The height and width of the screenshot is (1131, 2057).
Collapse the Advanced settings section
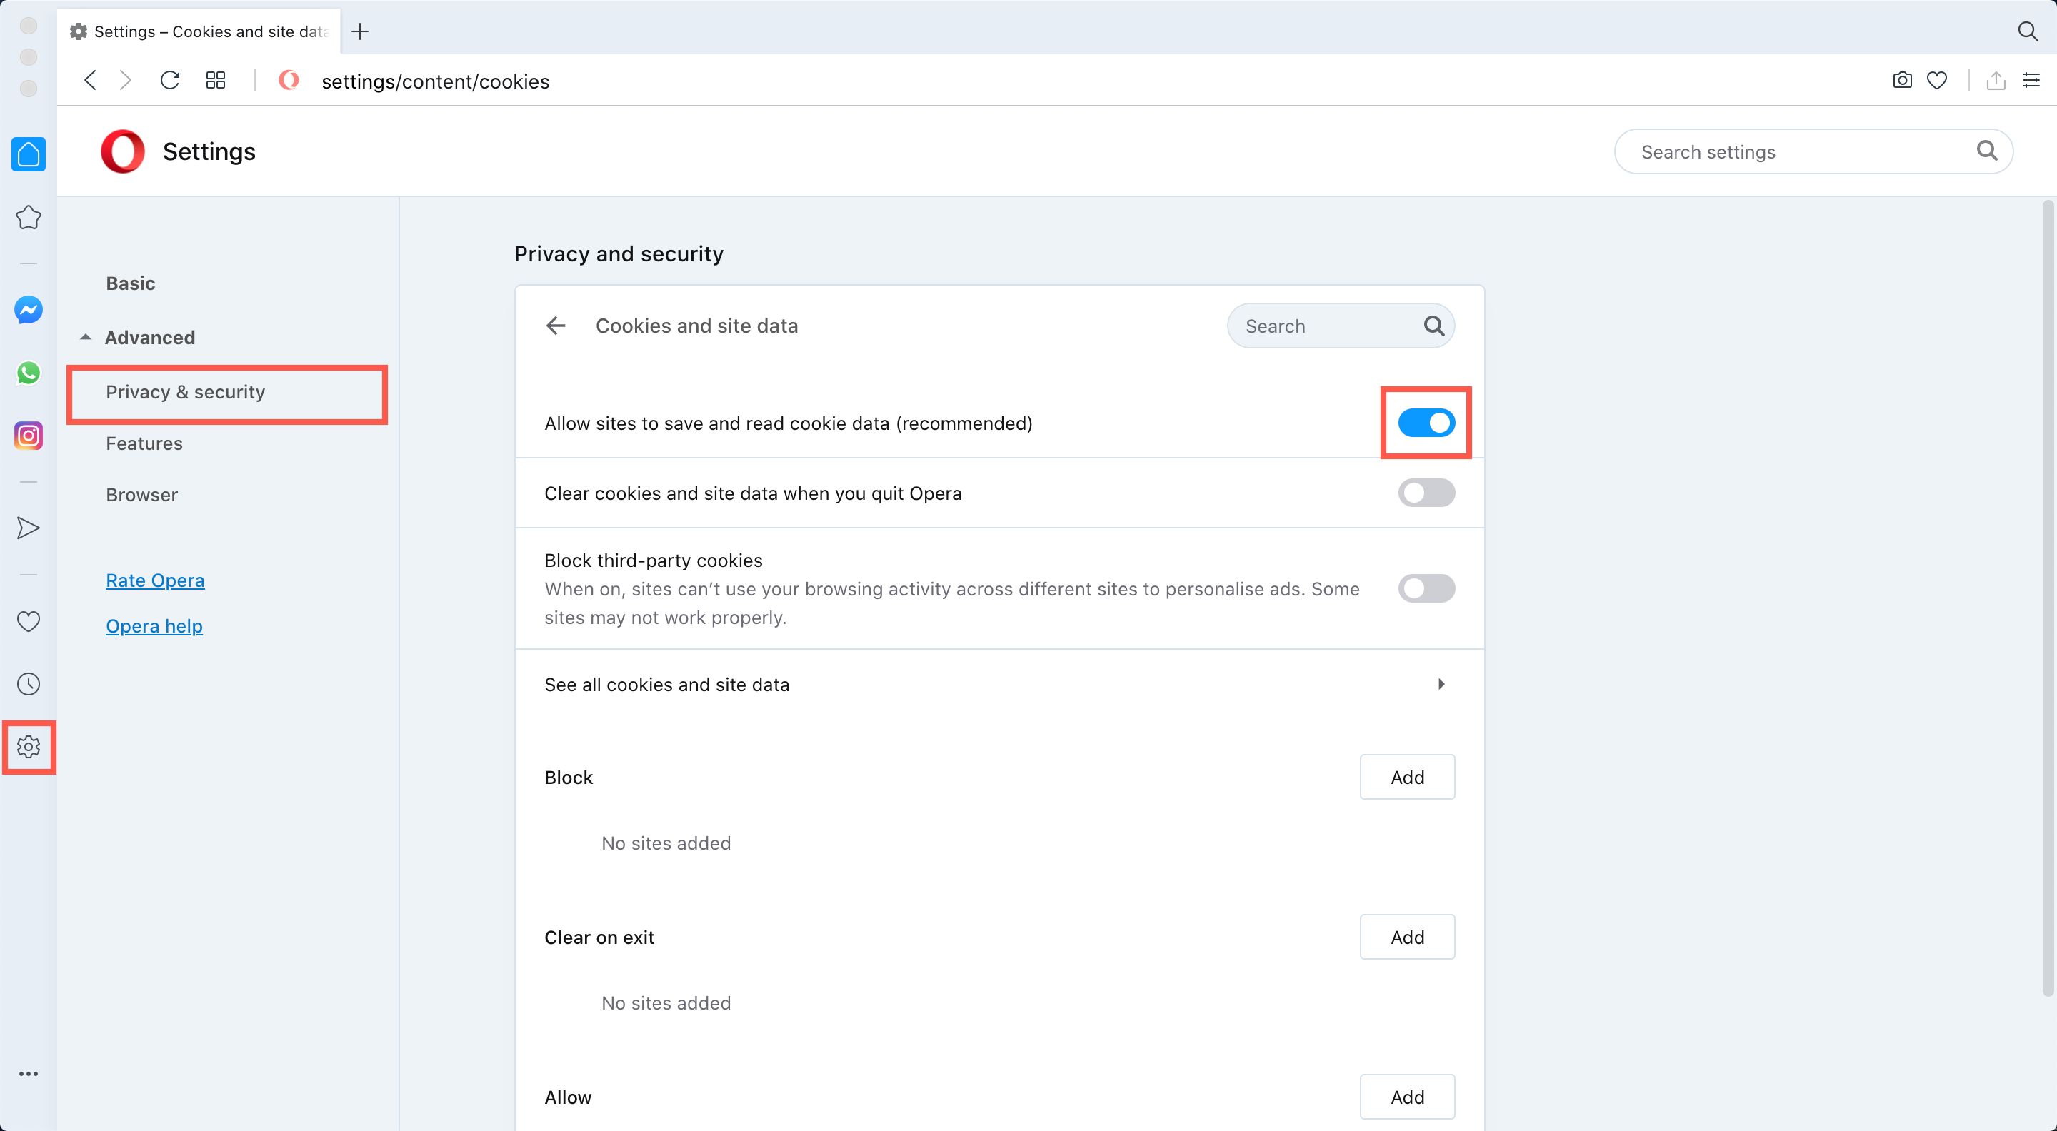[x=86, y=336]
